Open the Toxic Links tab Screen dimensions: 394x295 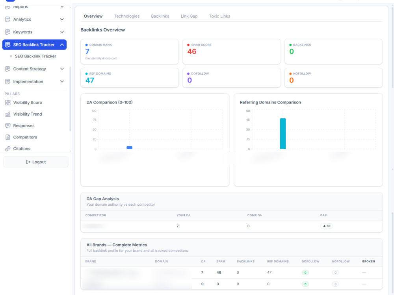point(219,16)
